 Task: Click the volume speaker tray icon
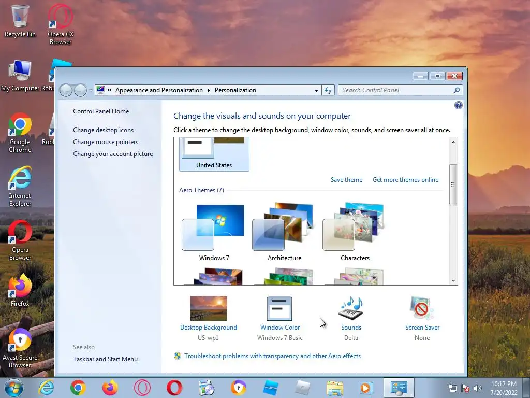478,388
